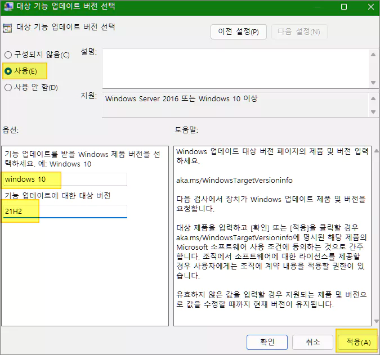Select the 구성되지 않음(C) radio button
This screenshot has width=380, height=355.
[x=37, y=55]
